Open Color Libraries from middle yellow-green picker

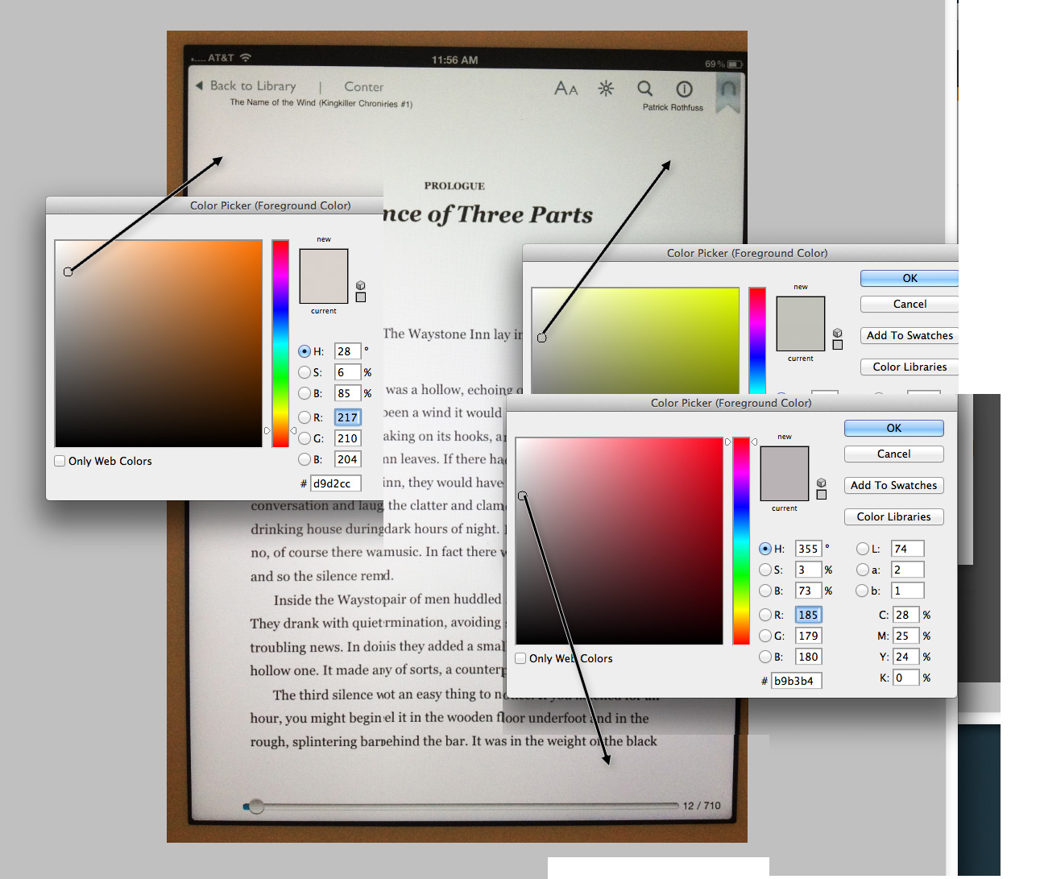pos(909,367)
